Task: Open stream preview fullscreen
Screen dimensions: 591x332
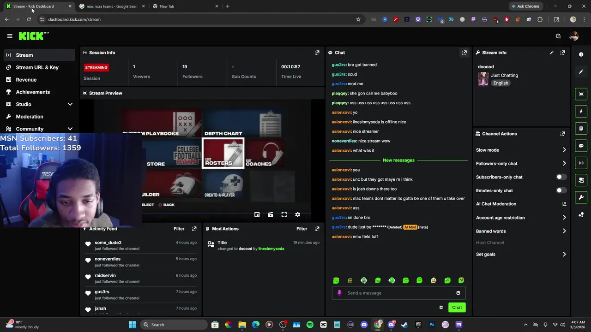Action: [284, 214]
